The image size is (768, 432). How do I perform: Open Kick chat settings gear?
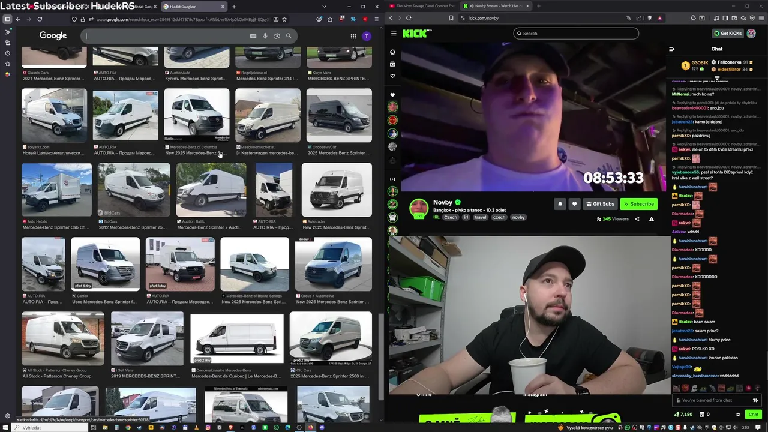point(738,415)
